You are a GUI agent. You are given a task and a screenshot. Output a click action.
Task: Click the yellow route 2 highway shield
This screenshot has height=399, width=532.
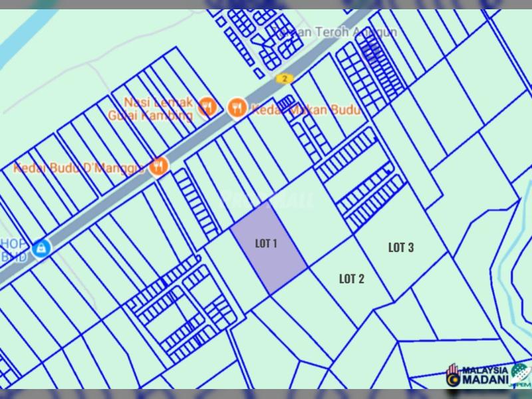(285, 78)
